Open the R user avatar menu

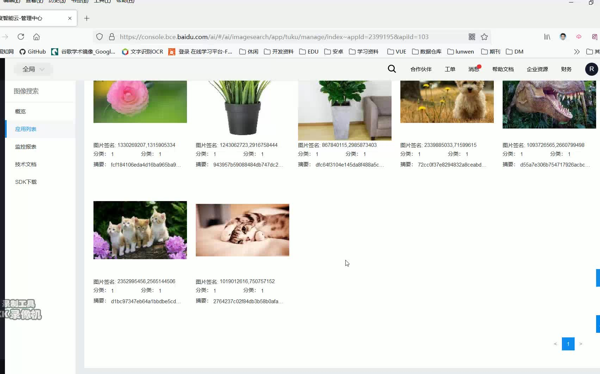click(x=592, y=69)
